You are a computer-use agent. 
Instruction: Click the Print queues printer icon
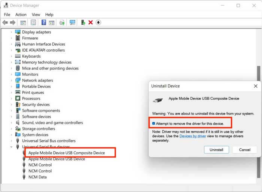coord(18,92)
